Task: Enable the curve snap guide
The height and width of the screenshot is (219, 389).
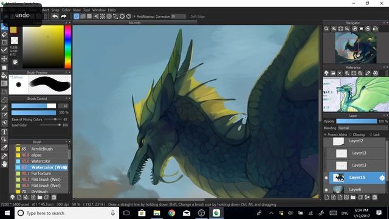Action: 115,16
